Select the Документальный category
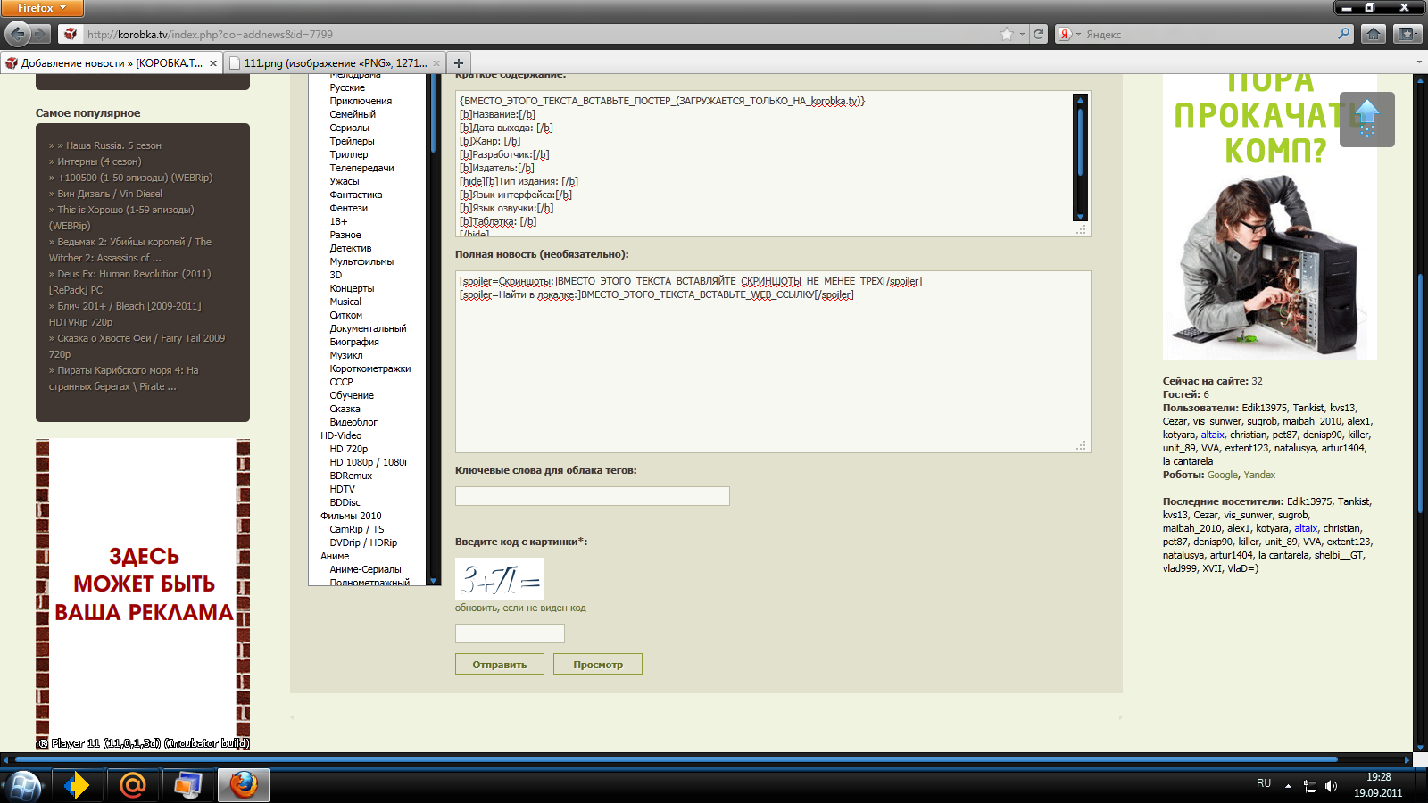The image size is (1428, 803). click(368, 328)
